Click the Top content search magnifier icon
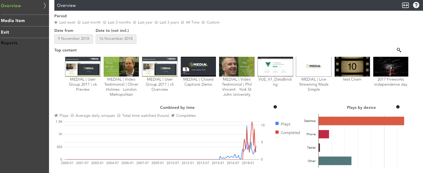 coord(399,50)
